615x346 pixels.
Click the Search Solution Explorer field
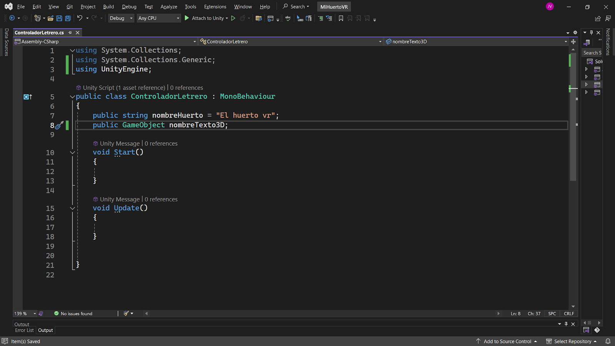tap(592, 53)
